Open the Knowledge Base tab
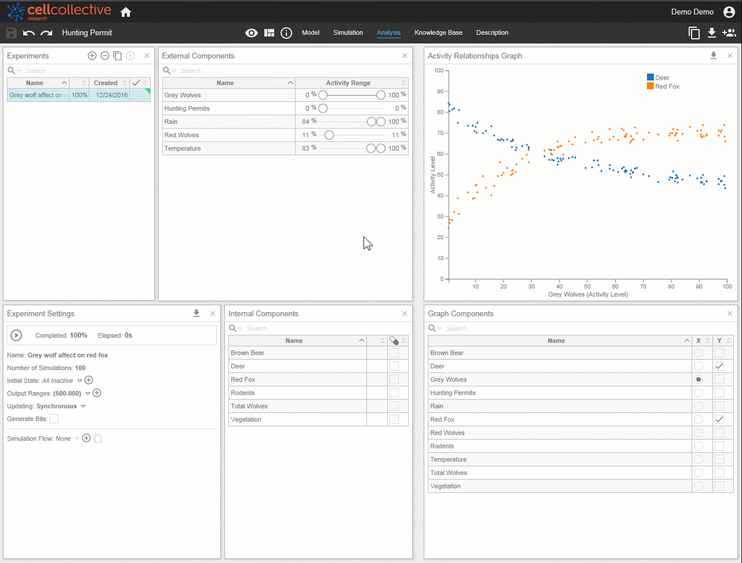Screen dimensions: 742x563 438,32
